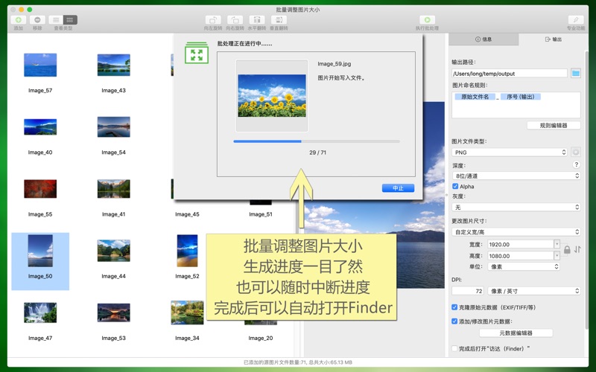596x372 pixels.
Task: Expand the 8位/通道 depth dropdown
Action: (x=516, y=176)
